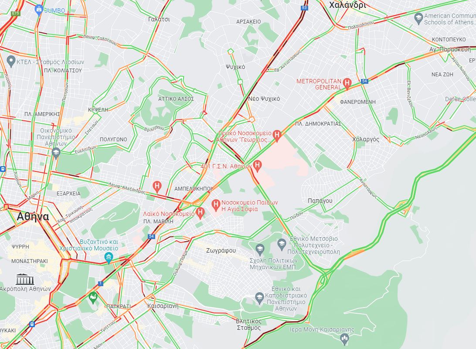Click the Byzantine and Christian Museum icon

pyautogui.click(x=109, y=258)
